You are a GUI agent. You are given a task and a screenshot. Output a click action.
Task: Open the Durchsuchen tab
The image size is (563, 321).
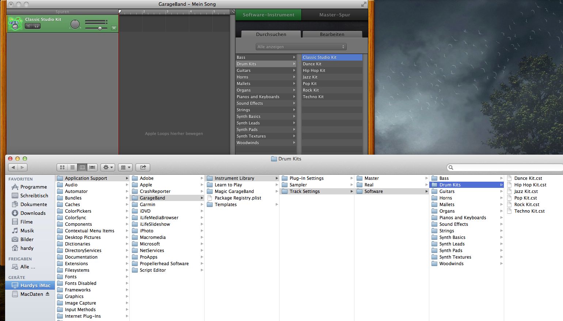point(271,34)
